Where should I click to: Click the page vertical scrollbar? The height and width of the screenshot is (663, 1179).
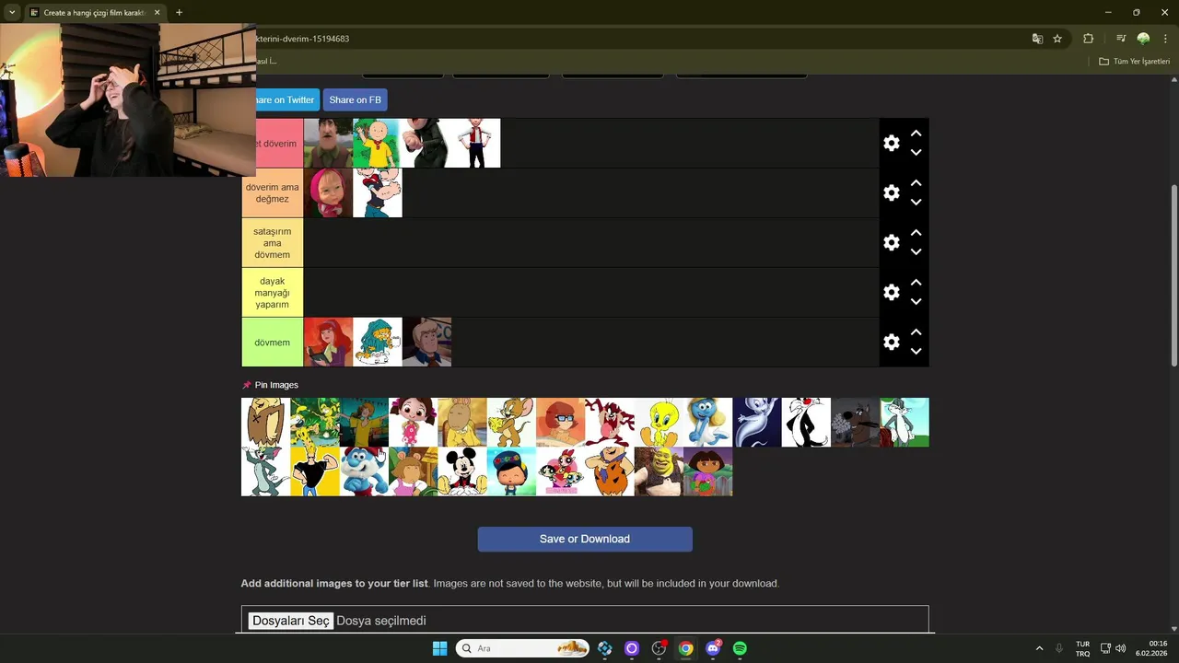coord(1174,274)
